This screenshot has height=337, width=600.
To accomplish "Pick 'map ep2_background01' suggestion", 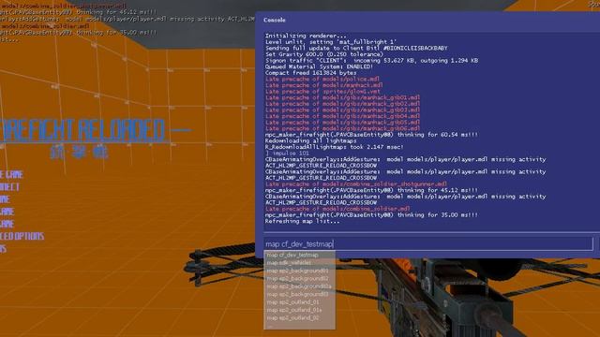I will [x=299, y=271].
